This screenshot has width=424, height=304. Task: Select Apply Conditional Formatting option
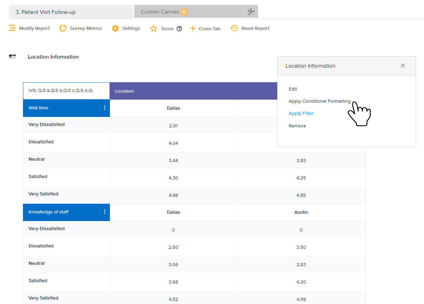tap(319, 101)
